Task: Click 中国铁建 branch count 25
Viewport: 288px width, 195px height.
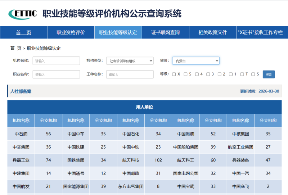Action: coord(103,147)
